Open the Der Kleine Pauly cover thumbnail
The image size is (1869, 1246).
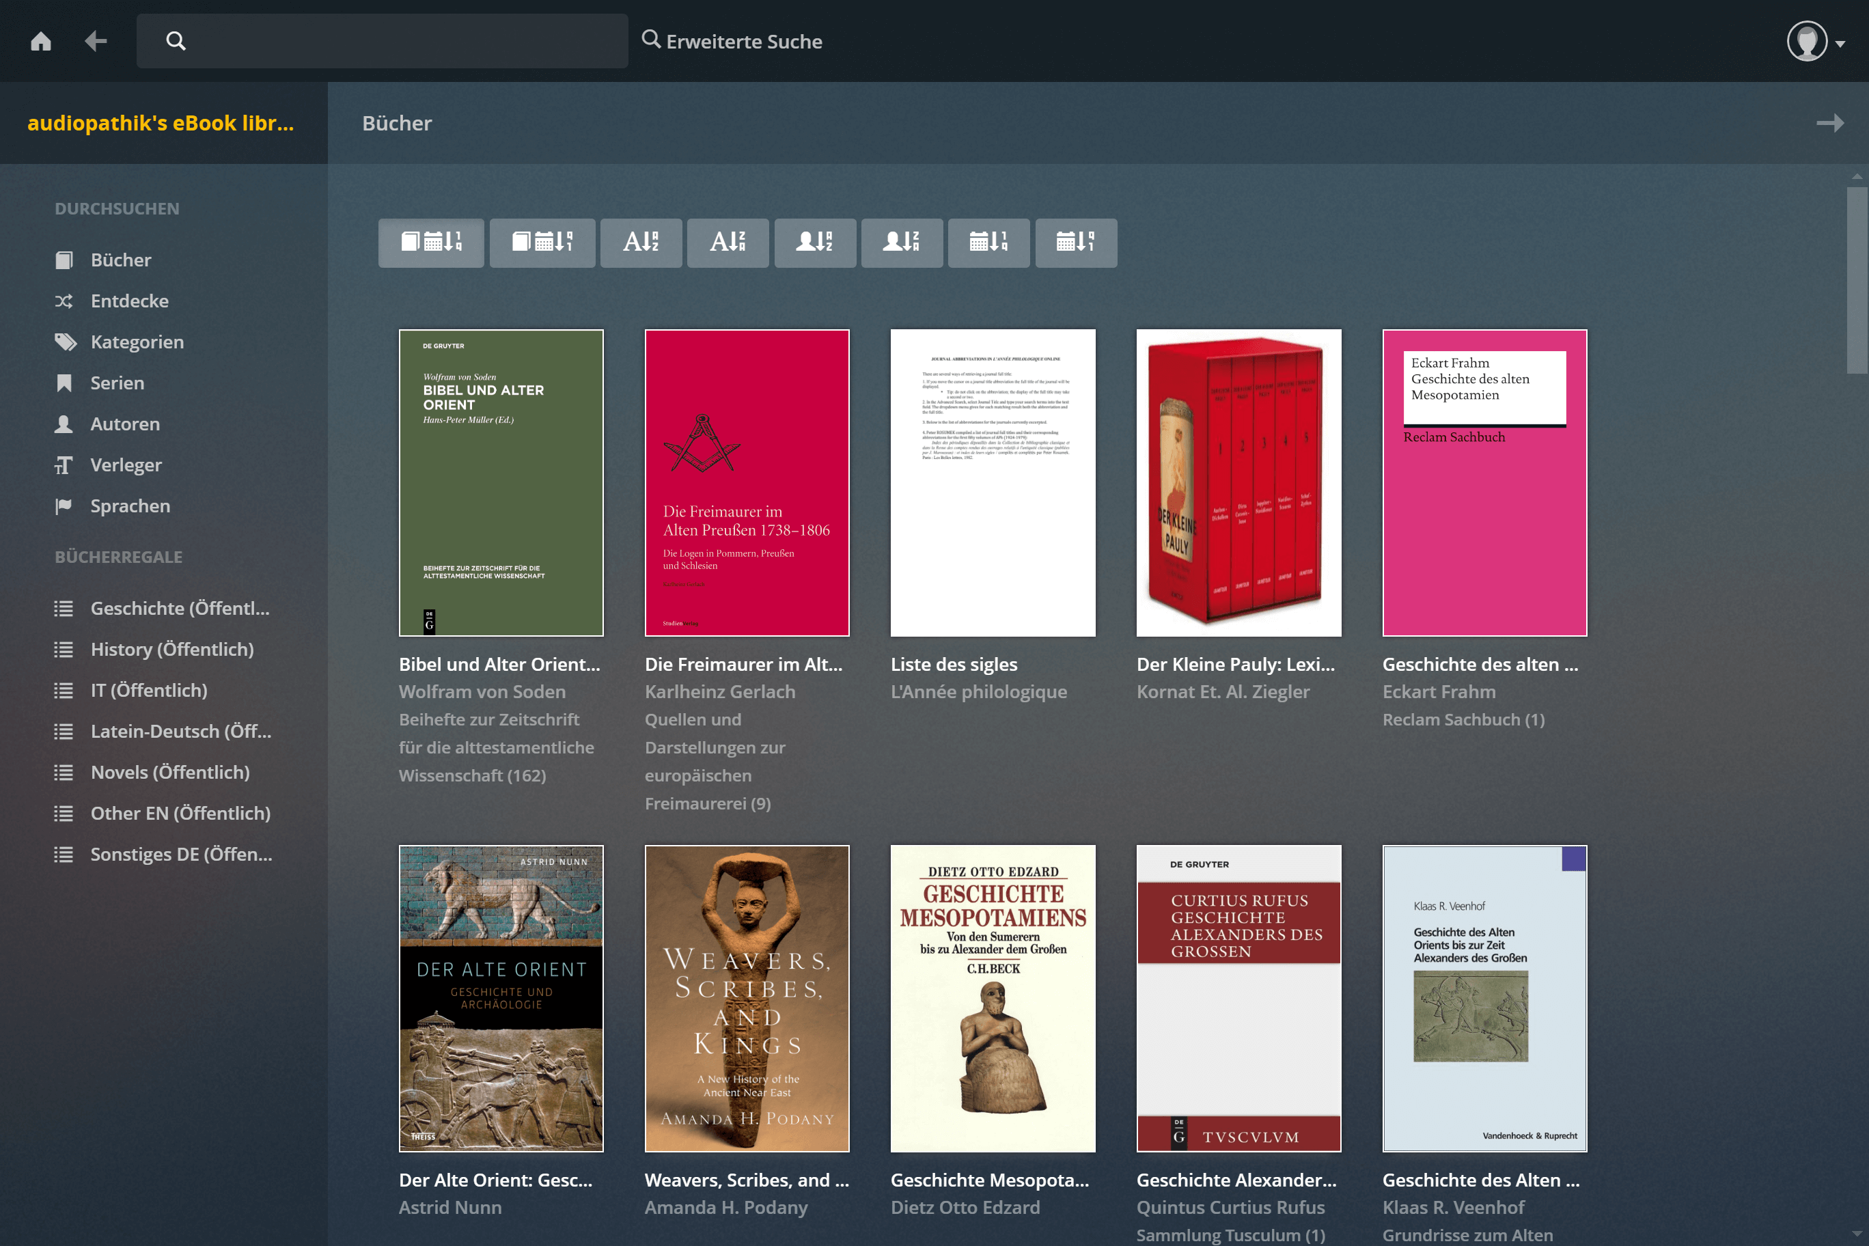pos(1238,482)
